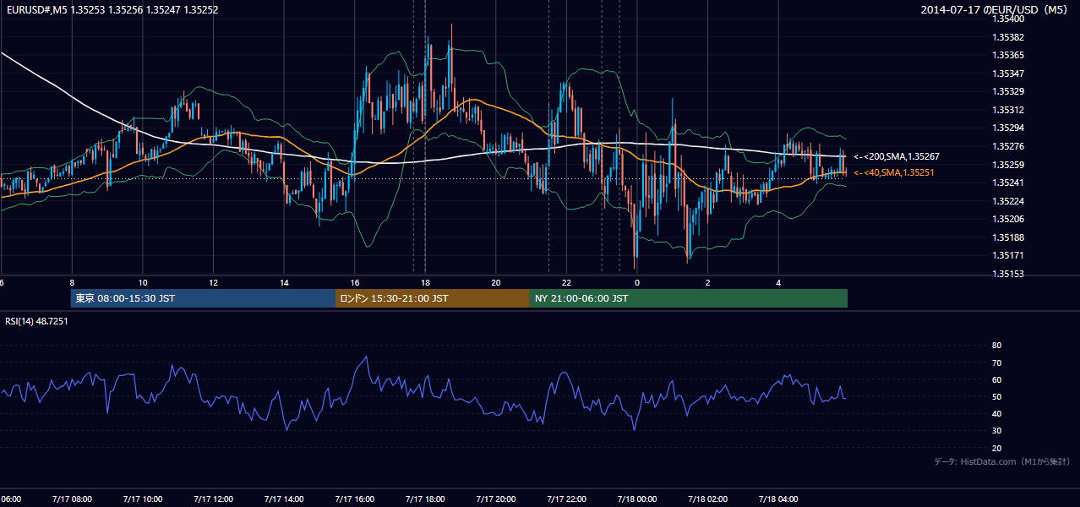The image size is (1080, 507).
Task: Click hour marker 18 below the price chart
Action: coord(425,283)
